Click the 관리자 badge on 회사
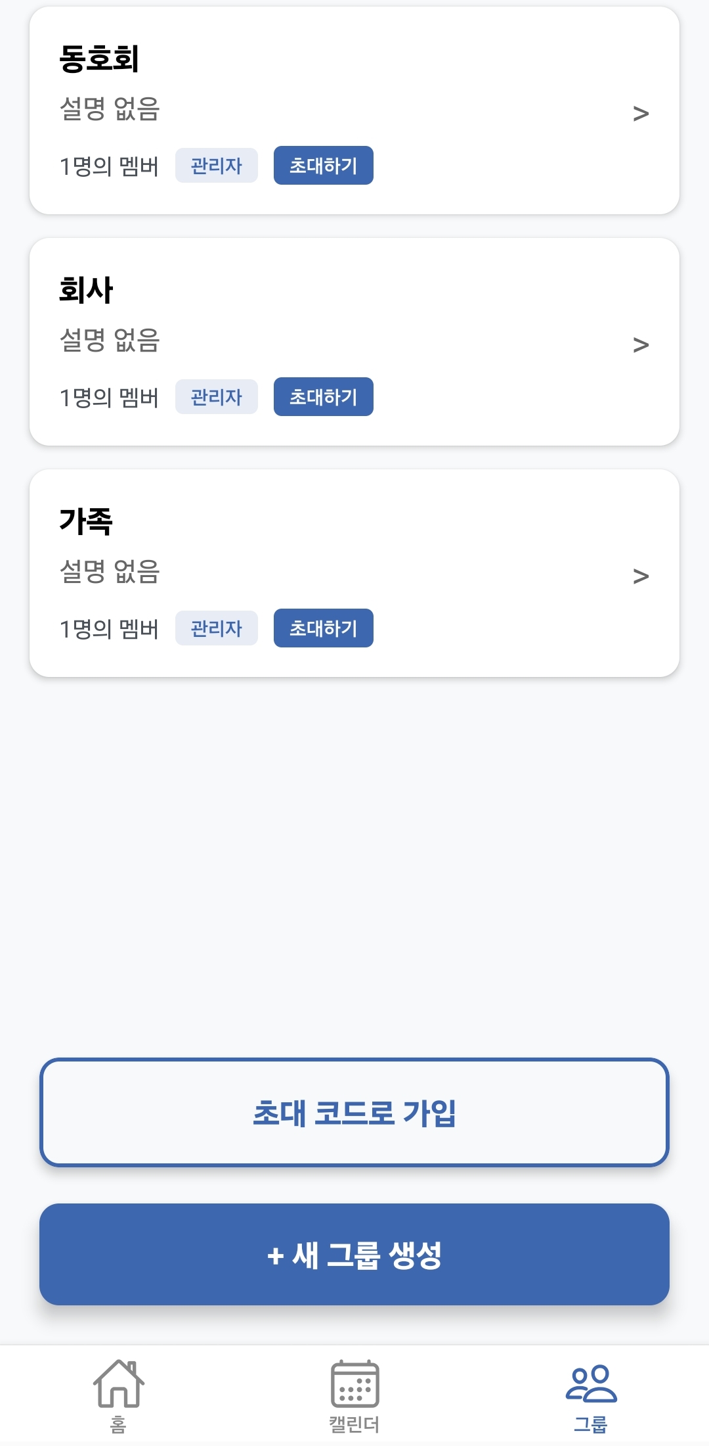Viewport: 709px width, 1446px height. (217, 397)
